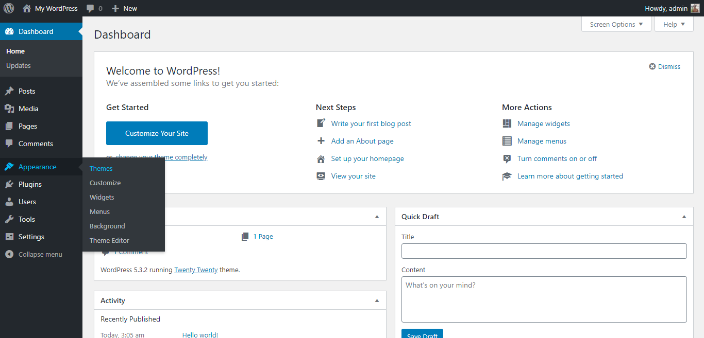Click the edit icon beside Write your first blog post
The image size is (704, 338).
321,123
